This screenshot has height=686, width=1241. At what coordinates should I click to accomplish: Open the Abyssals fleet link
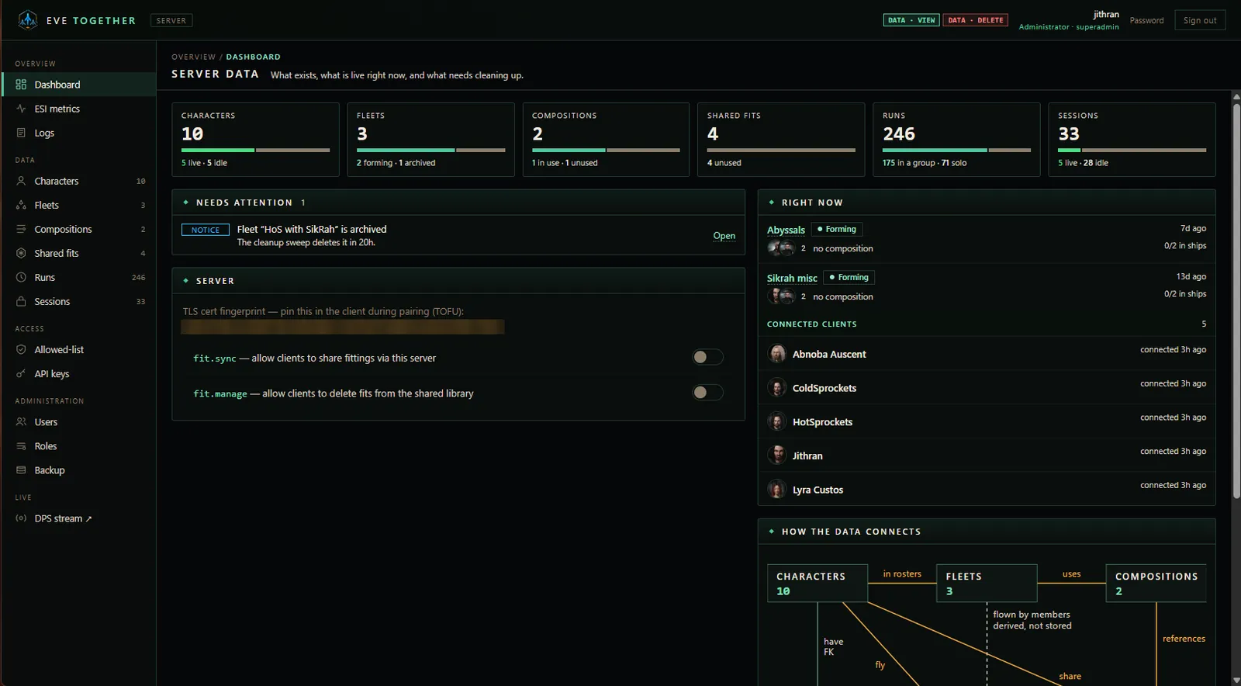click(x=786, y=230)
